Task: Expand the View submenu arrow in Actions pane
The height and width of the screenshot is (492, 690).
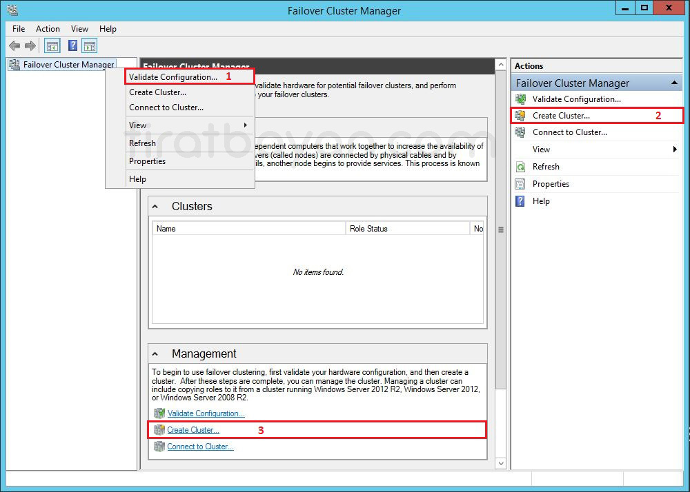Action: pos(675,150)
